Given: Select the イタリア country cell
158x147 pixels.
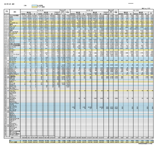Looking at the screenshot, I should coord(15,29).
